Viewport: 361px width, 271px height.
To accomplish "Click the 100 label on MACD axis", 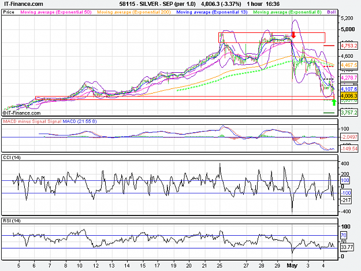I will [345, 129].
